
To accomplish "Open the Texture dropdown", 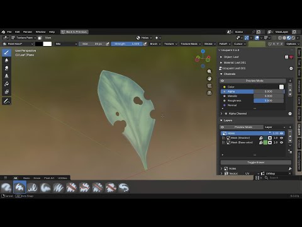I will pyautogui.click(x=171, y=44).
